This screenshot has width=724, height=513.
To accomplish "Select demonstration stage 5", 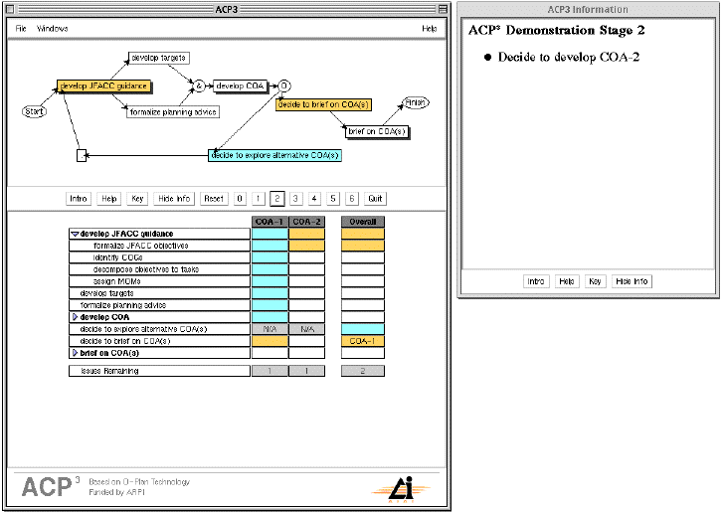I will coord(333,199).
